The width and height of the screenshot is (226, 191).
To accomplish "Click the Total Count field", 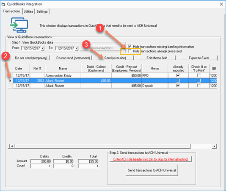I will click(88, 166).
